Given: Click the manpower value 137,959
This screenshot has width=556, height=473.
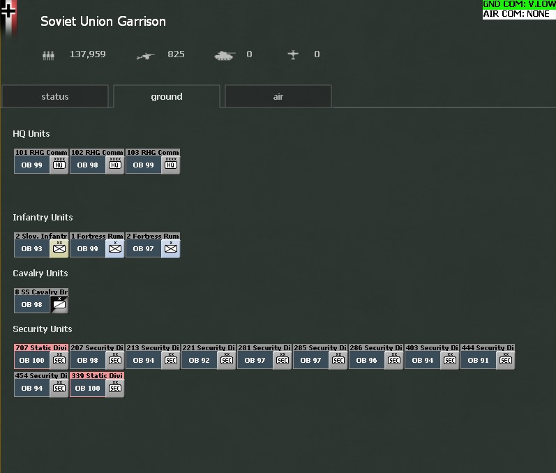Looking at the screenshot, I should coord(88,54).
